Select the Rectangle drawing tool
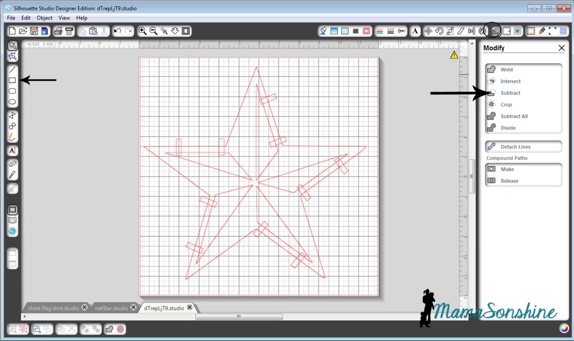Screen dimensions: 574x341 tap(13, 80)
